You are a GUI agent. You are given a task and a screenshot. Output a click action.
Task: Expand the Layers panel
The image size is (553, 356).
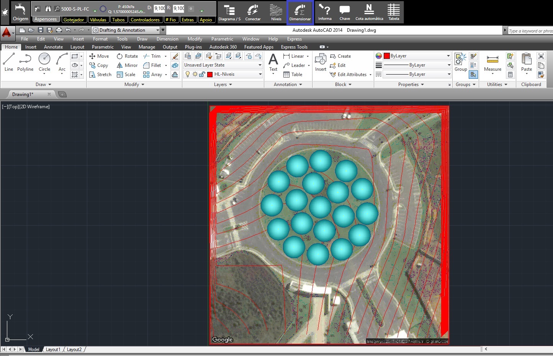[x=223, y=85]
